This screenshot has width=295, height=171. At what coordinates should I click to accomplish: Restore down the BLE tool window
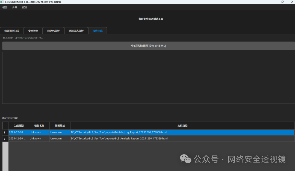click(x=283, y=2)
